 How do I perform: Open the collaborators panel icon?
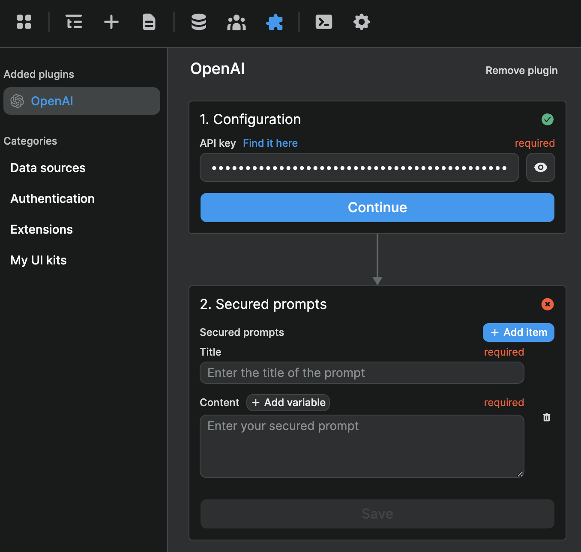click(x=237, y=22)
